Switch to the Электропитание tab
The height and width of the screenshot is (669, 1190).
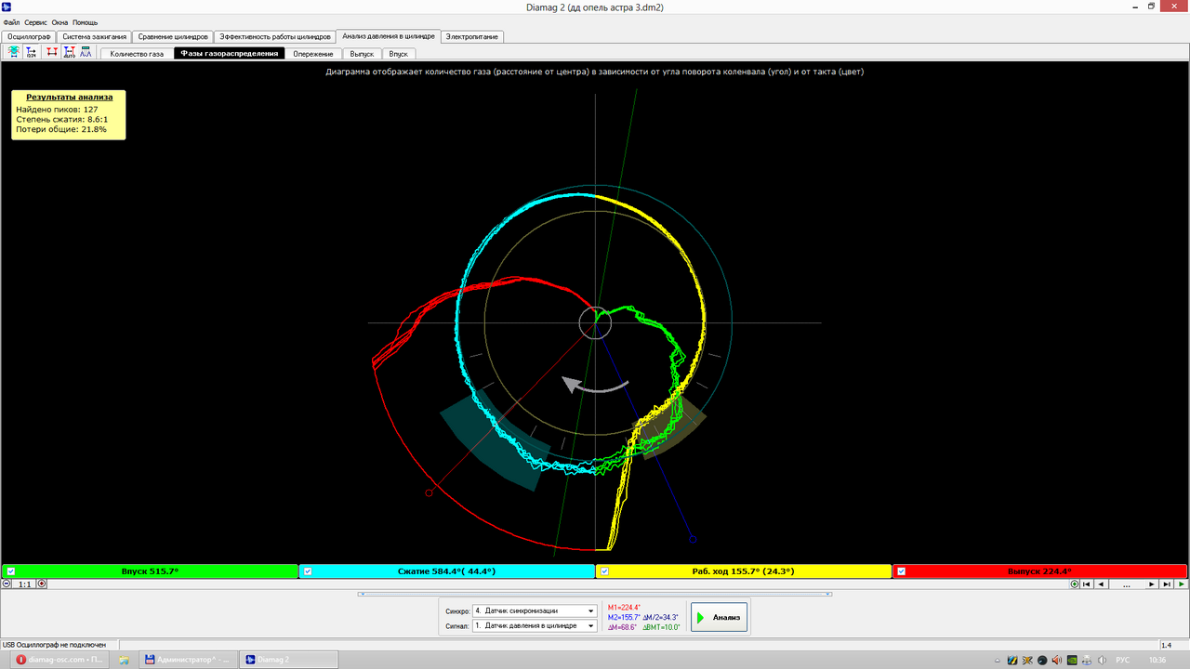pyautogui.click(x=472, y=36)
